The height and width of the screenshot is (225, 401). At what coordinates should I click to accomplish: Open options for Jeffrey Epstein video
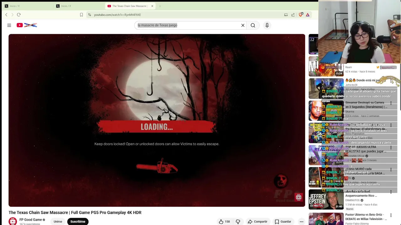391,192
